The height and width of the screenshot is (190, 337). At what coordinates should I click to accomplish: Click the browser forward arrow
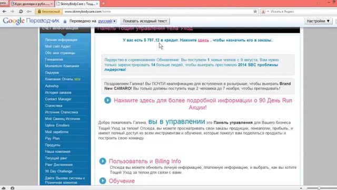click(12, 12)
